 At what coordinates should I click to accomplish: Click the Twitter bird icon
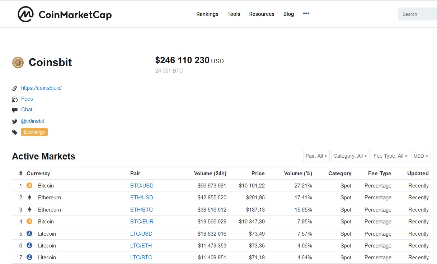[15, 121]
